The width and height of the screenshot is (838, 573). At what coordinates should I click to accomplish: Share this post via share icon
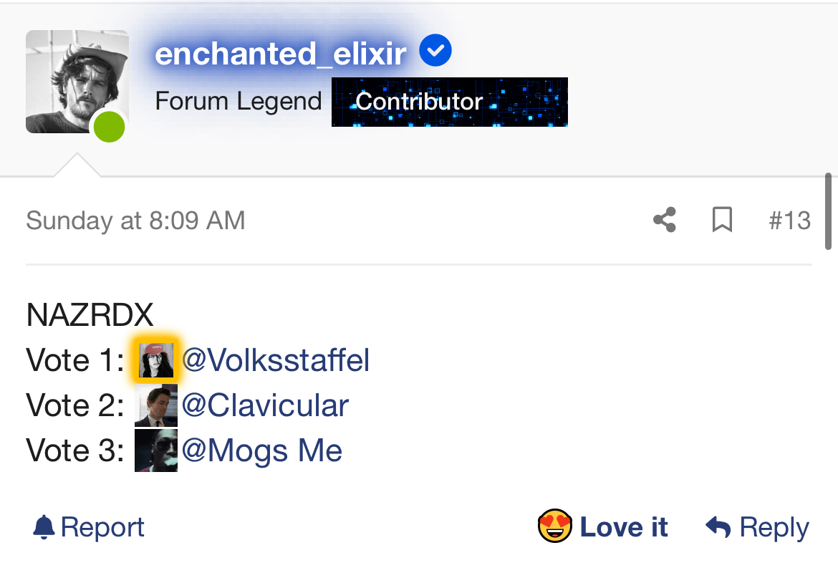(664, 220)
